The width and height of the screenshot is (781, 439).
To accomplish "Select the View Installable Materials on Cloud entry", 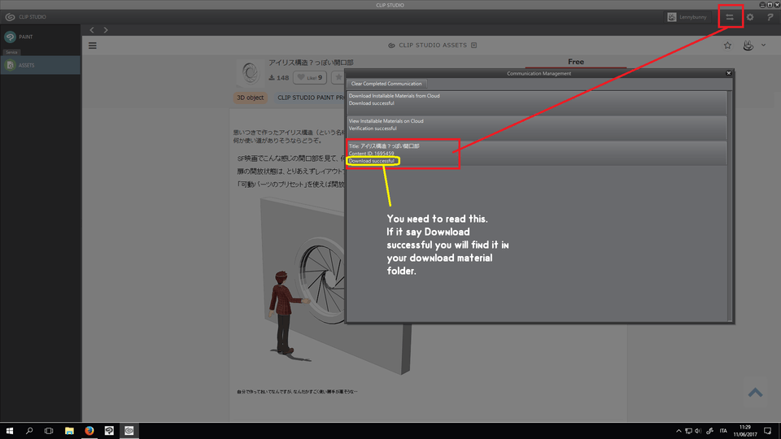I will 537,128.
